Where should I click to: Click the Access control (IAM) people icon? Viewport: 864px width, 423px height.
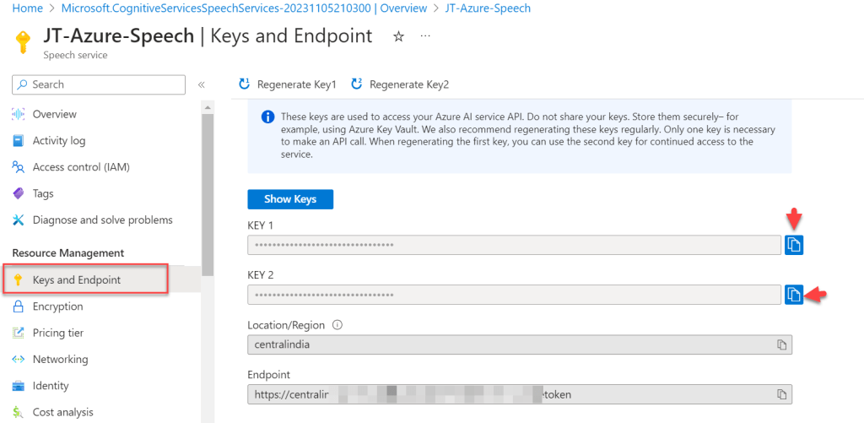coord(19,167)
